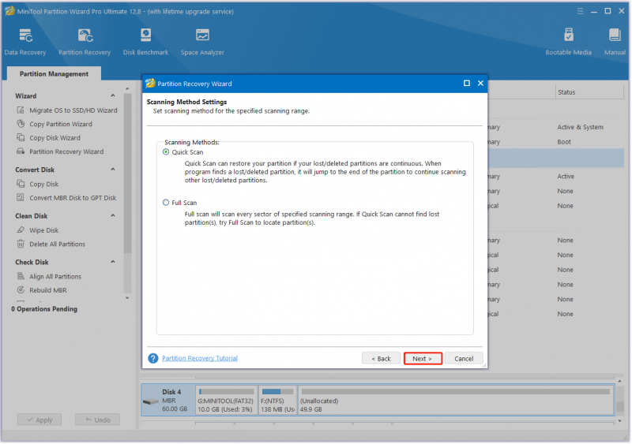Viewport: 632px width, 444px height.
Task: Open Space Analyzer tool
Action: [x=202, y=42]
